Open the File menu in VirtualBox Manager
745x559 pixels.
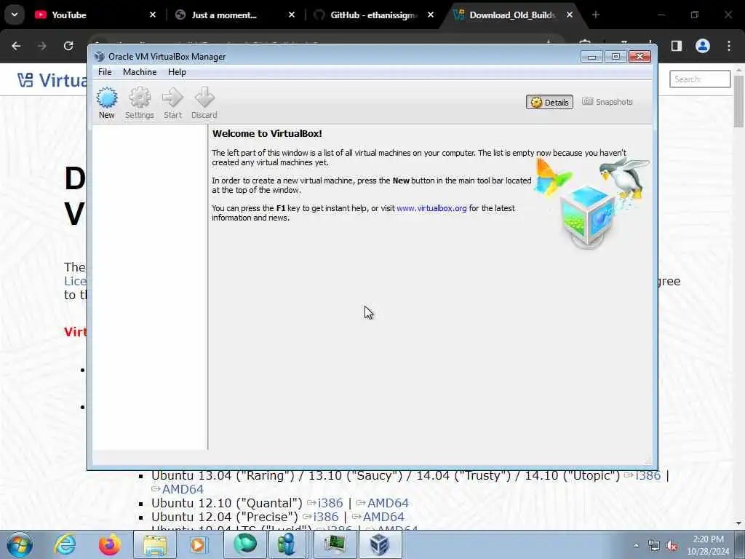(x=105, y=72)
